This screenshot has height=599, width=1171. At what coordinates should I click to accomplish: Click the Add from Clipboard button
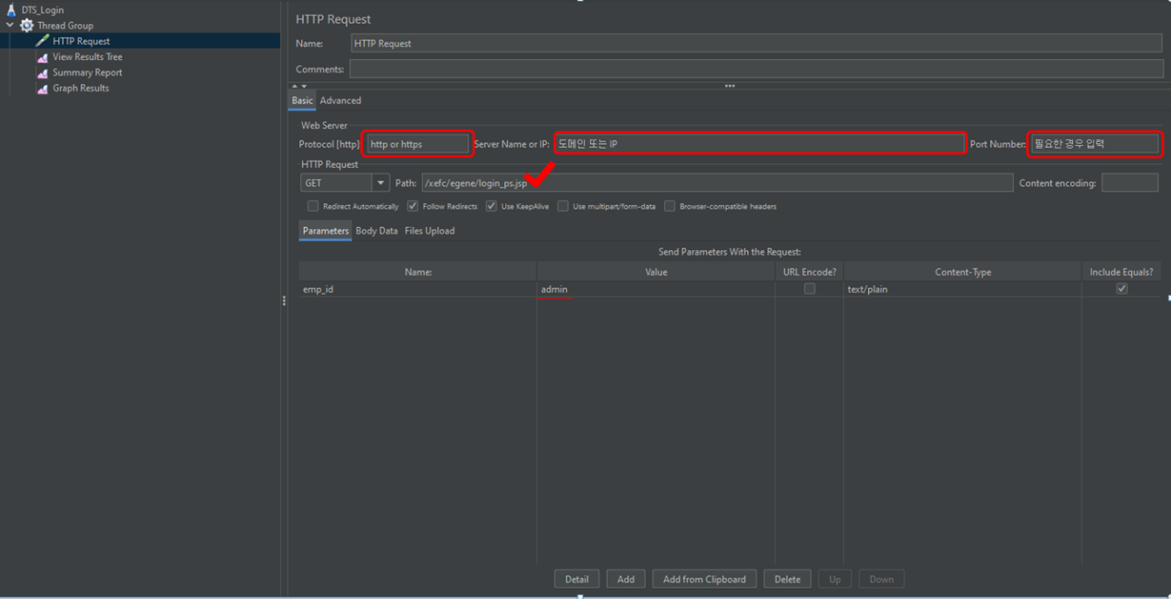click(704, 580)
